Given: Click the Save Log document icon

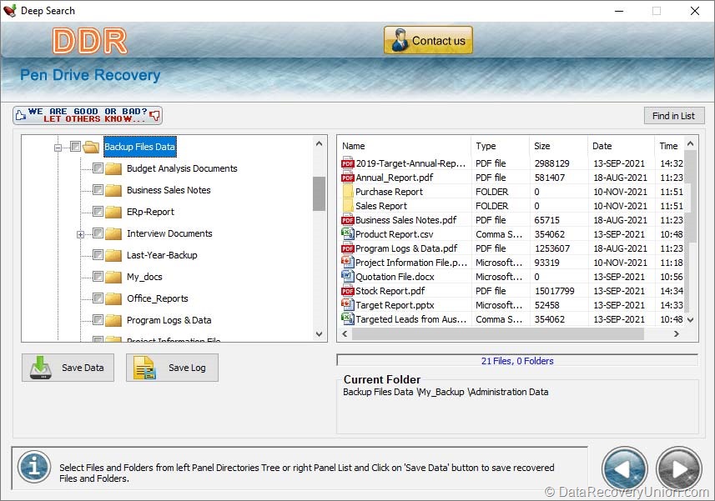Looking at the screenshot, I should pyautogui.click(x=144, y=368).
